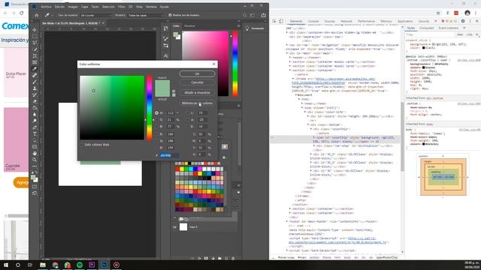The height and width of the screenshot is (270, 481).
Task: Open Windows Start menu
Action: pyautogui.click(x=6, y=265)
